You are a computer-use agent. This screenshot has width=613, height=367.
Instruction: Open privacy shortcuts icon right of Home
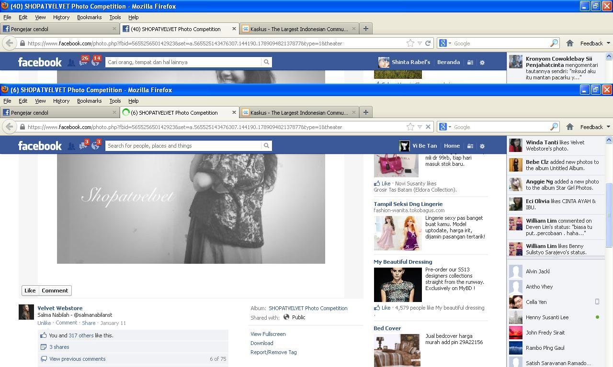[x=470, y=146]
